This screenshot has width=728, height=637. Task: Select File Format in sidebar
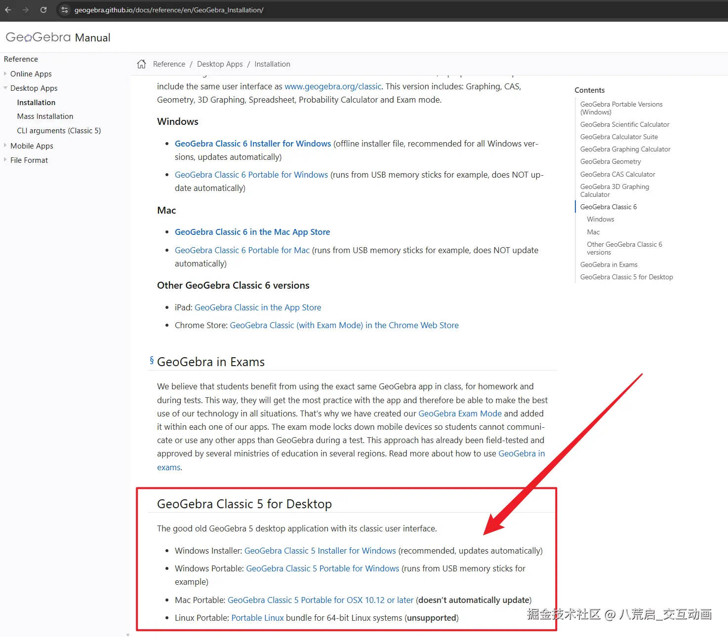point(29,160)
